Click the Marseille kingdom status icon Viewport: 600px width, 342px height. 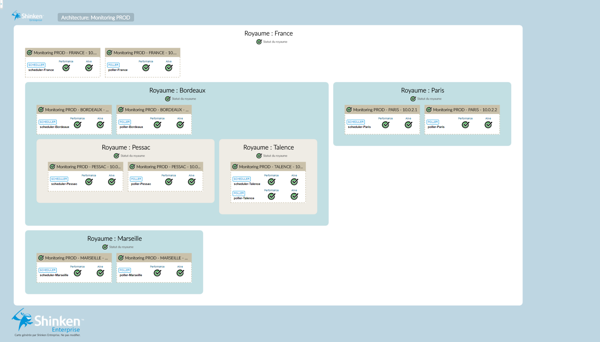[105, 247]
